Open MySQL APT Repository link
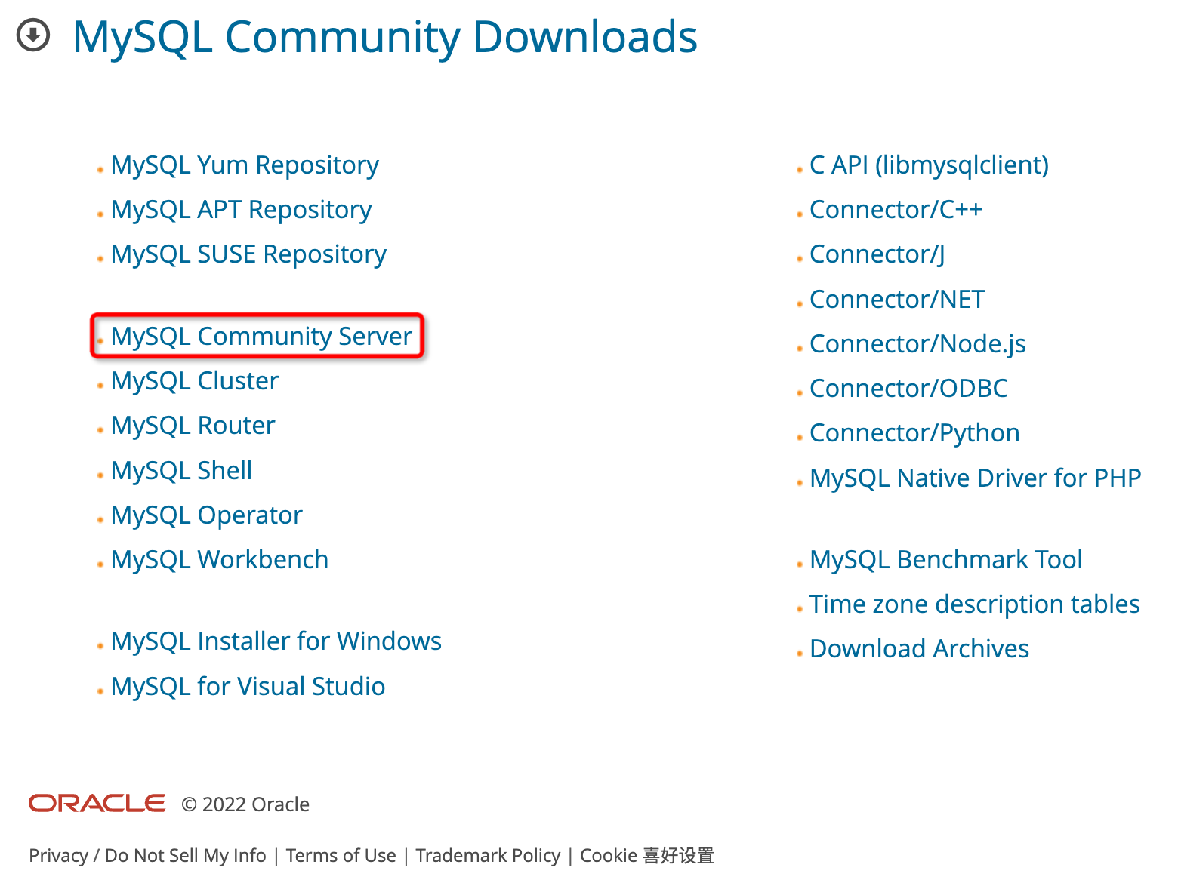Viewport: 1178px width, 889px height. 241,210
